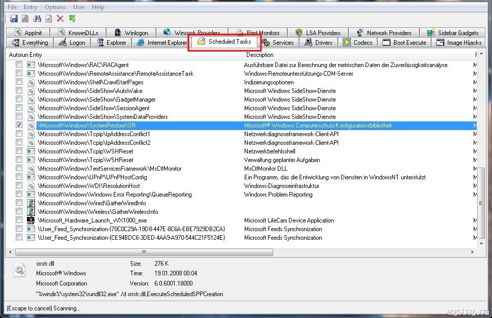The width and height of the screenshot is (492, 318).
Task: Open the Help menu
Action: pos(98,7)
